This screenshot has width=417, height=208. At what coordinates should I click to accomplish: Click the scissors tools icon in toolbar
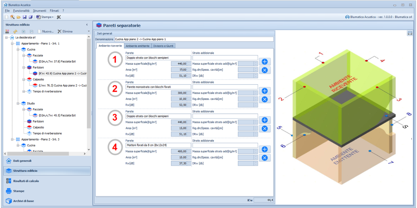click(x=59, y=17)
